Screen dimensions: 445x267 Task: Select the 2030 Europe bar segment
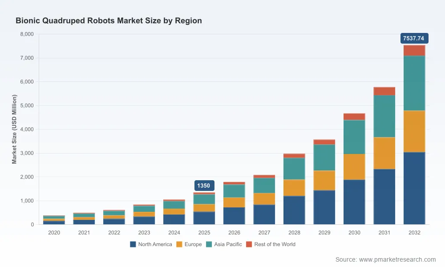point(354,167)
